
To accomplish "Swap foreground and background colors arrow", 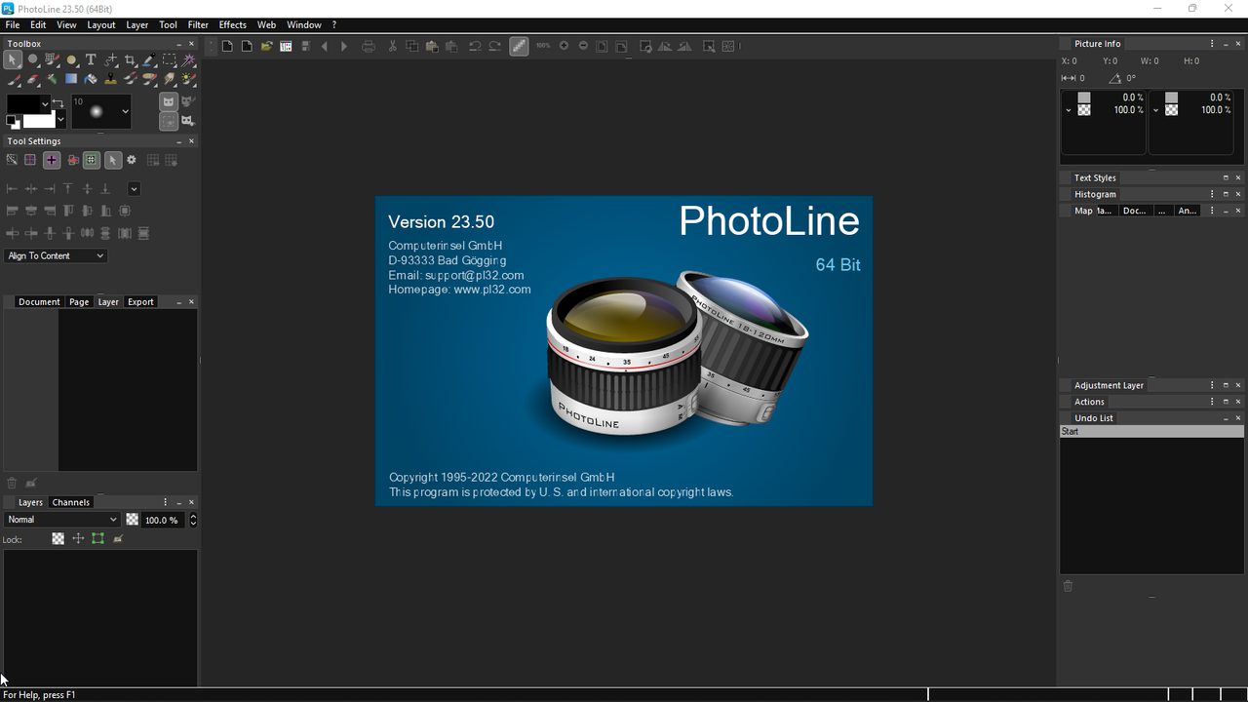I will (x=58, y=103).
